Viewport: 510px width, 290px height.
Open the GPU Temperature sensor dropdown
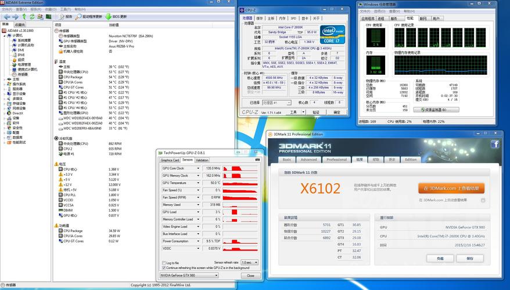pos(197,183)
